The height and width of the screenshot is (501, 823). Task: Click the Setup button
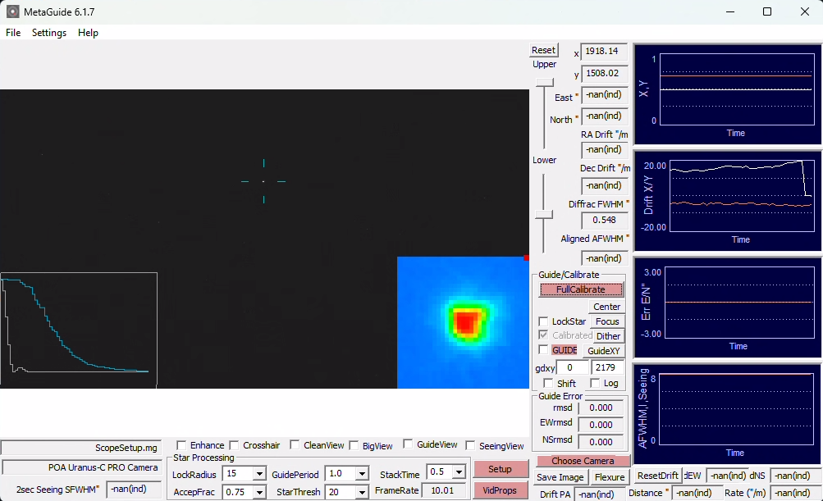point(500,469)
